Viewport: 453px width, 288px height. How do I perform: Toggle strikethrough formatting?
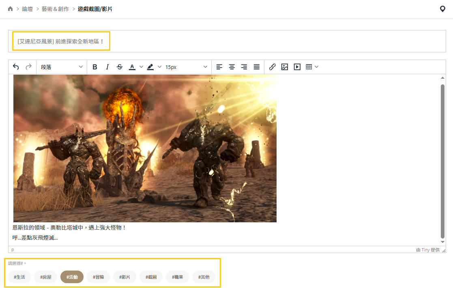pos(120,67)
